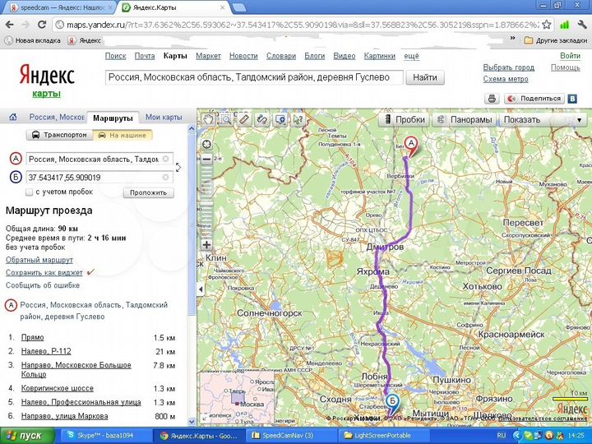Screen dimensions: 592x444
Task: Click 'Сообщить об ошибке' link
Action: pyautogui.click(x=43, y=285)
